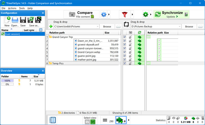
Task: Browse for the right folder
Action: [189, 26]
